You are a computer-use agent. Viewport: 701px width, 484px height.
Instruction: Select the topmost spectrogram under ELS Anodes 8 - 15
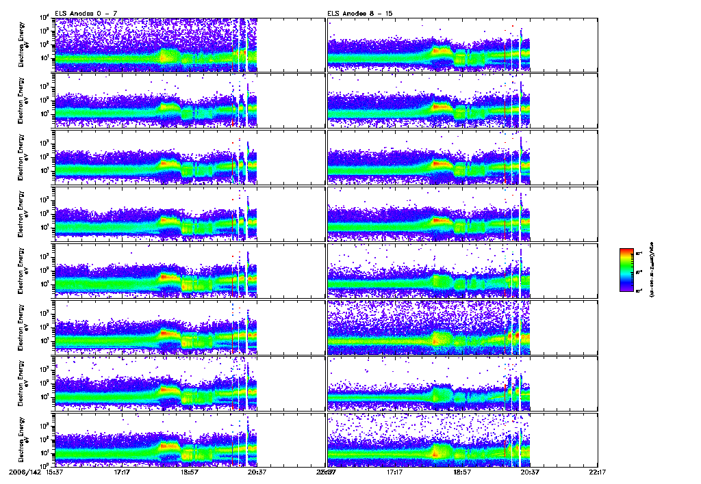(462, 45)
